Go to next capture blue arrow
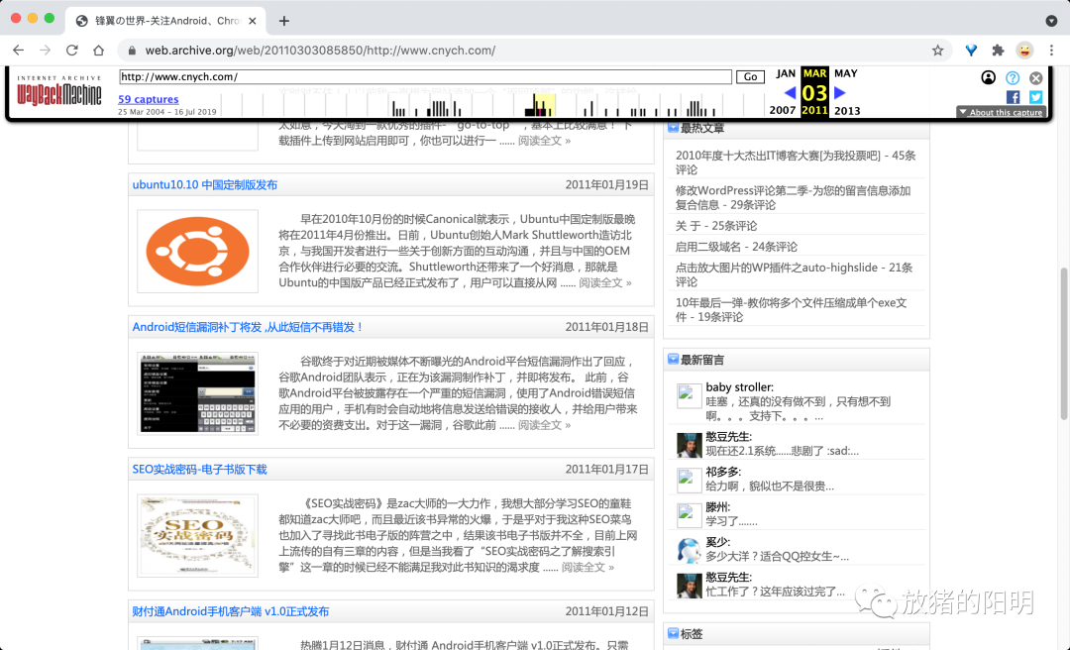This screenshot has height=650, width=1070. click(x=840, y=92)
